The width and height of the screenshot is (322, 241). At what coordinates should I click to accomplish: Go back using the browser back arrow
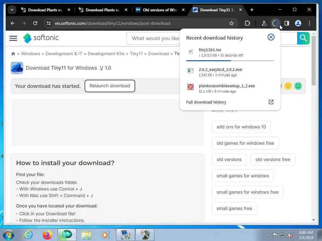(13, 23)
